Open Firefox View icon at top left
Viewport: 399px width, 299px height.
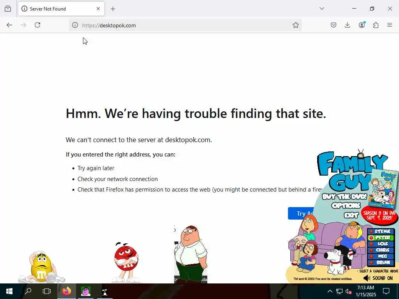tap(8, 9)
